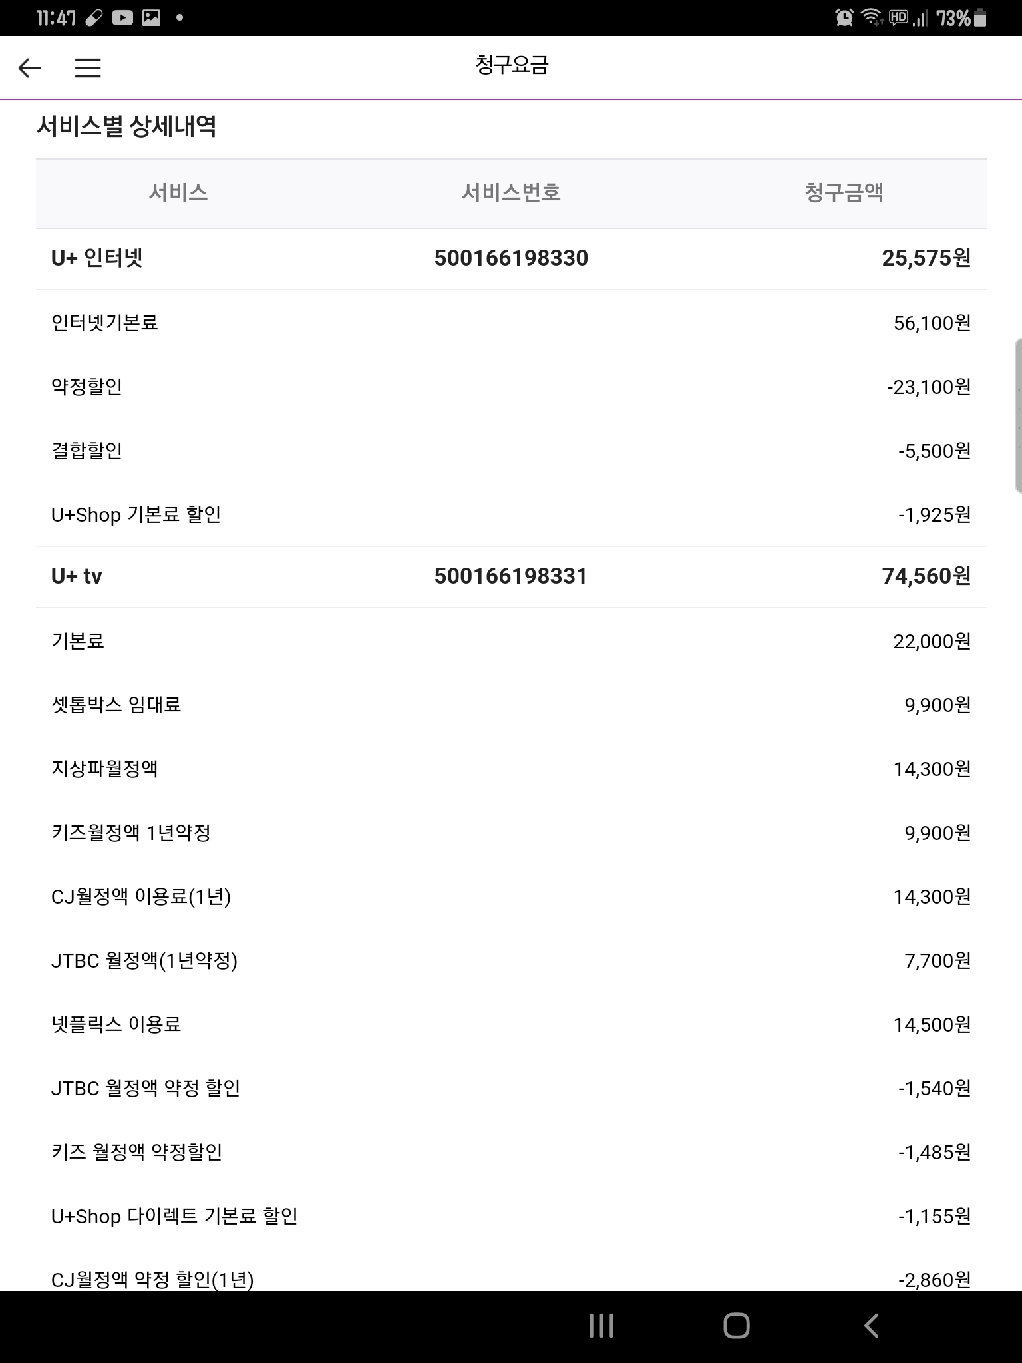Select the U+ tv service row
1022x1363 pixels.
(x=77, y=576)
